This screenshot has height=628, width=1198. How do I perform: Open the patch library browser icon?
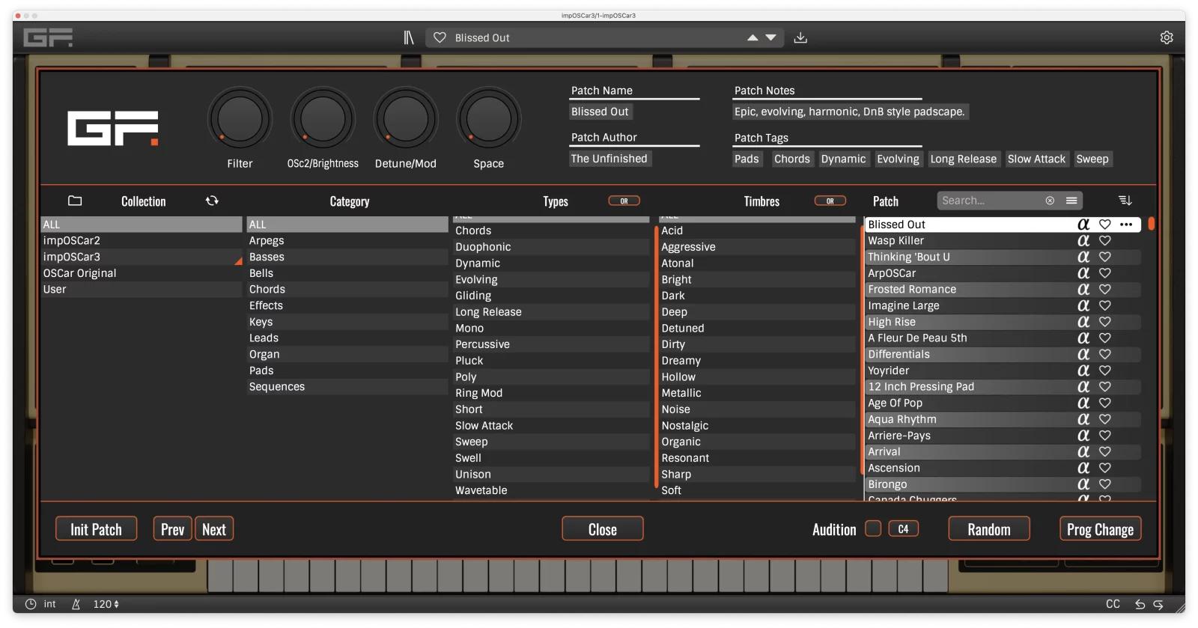(x=408, y=37)
